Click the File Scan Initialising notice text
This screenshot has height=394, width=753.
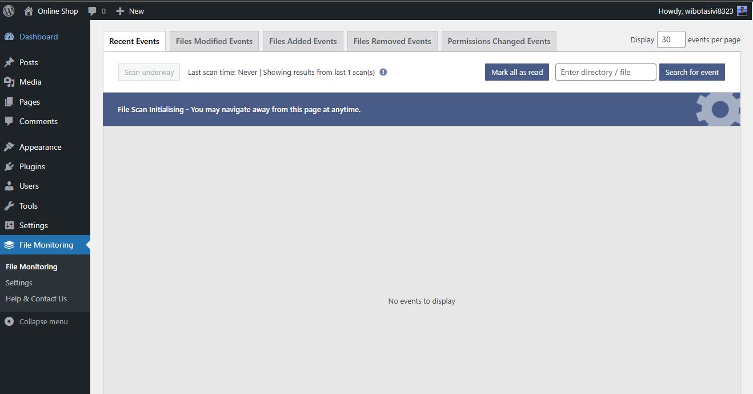click(x=239, y=109)
